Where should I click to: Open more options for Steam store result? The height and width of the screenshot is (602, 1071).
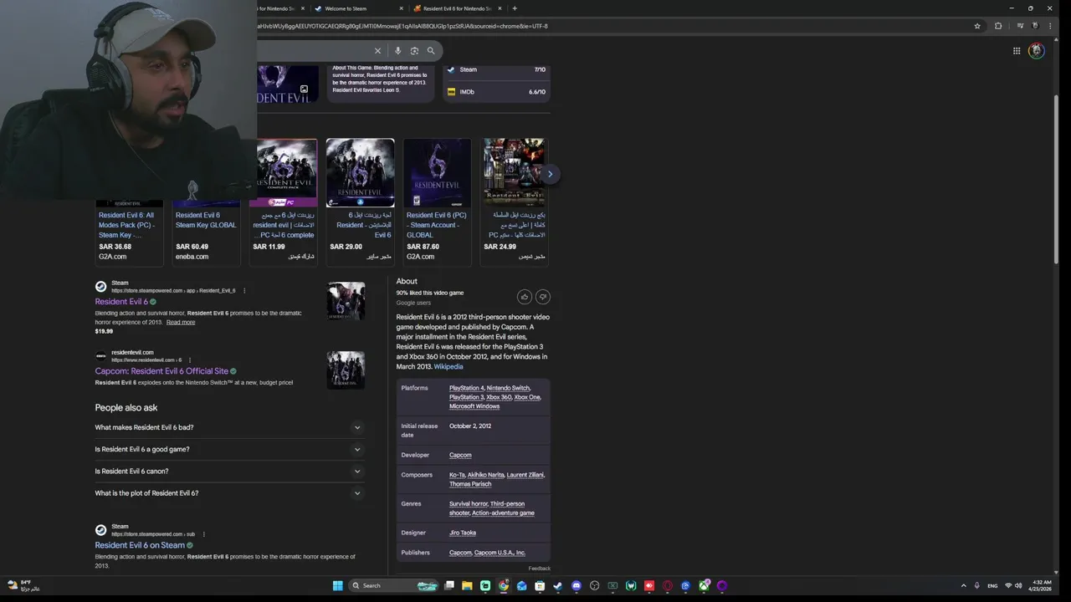click(244, 291)
